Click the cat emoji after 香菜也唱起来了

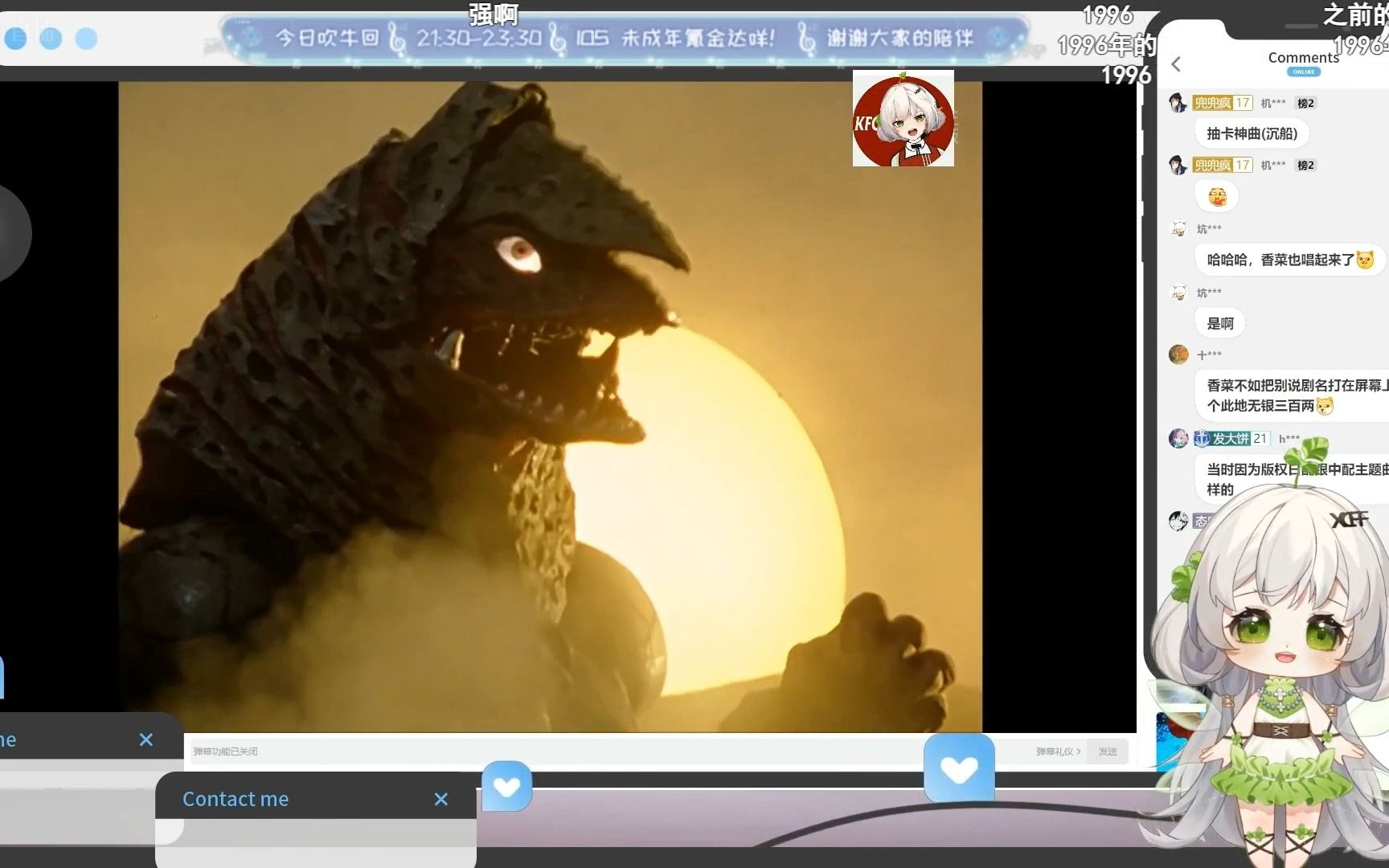[x=1365, y=260]
